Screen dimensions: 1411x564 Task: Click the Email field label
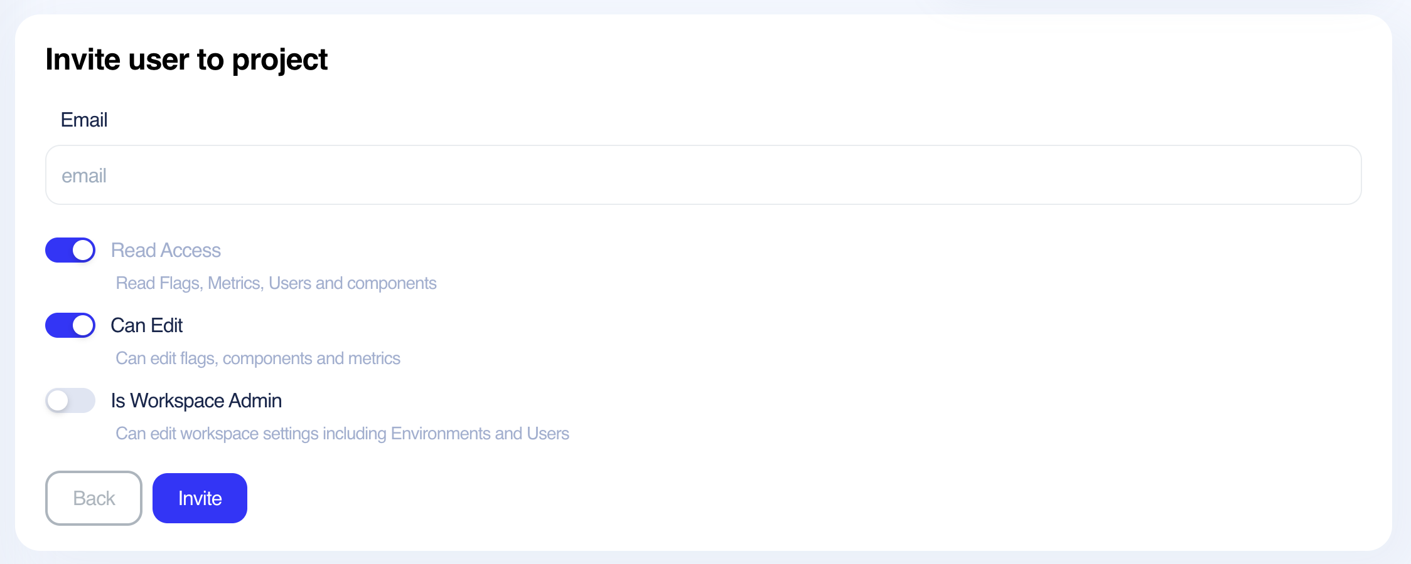point(84,120)
